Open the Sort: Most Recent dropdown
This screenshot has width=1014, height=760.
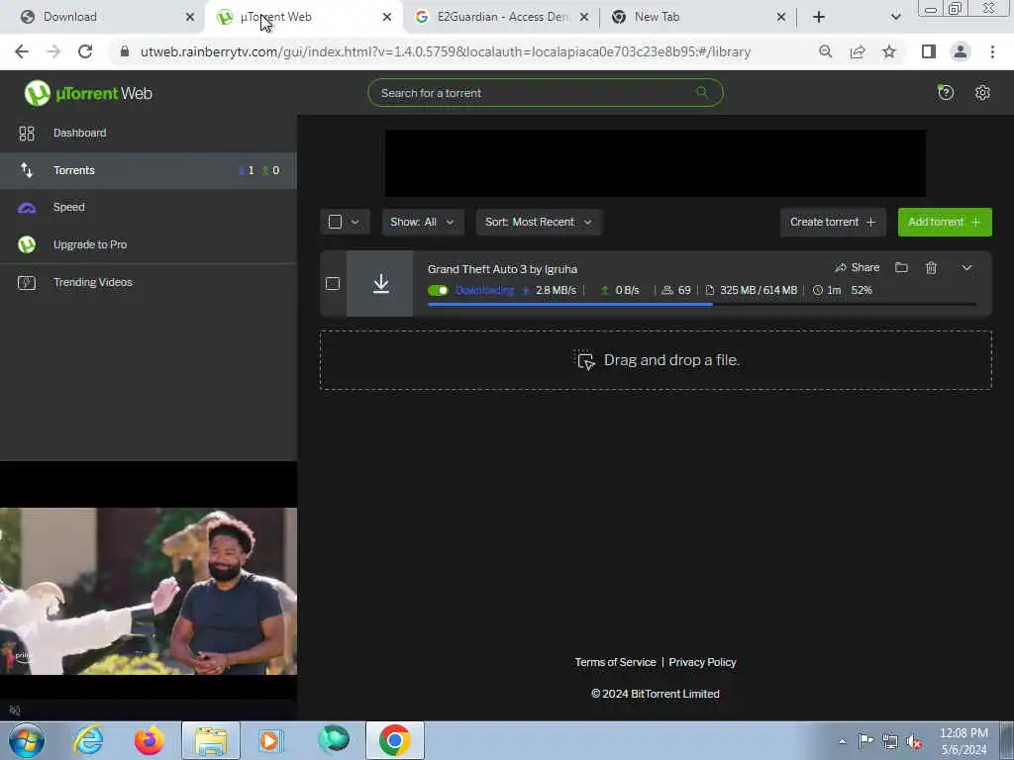pyautogui.click(x=539, y=222)
